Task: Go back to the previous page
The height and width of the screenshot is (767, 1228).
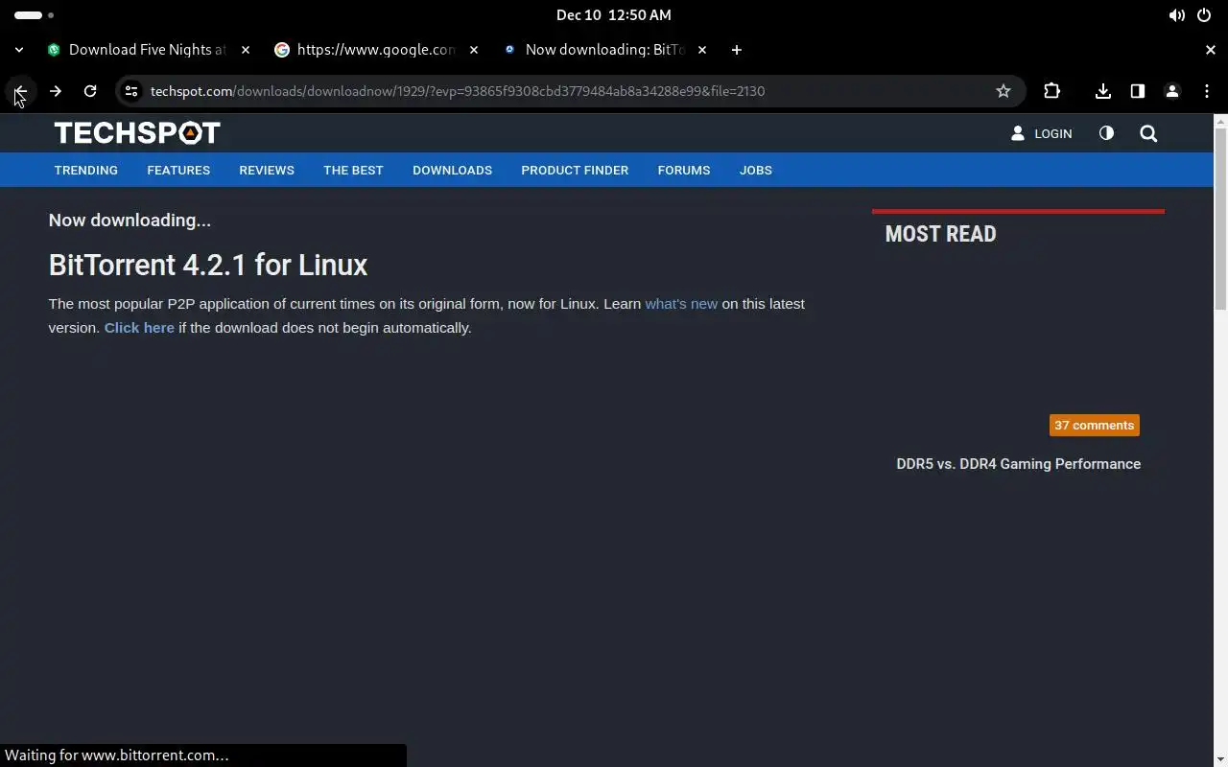Action: 20,91
